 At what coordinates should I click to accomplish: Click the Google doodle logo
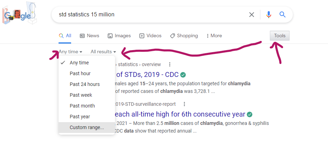(x=19, y=15)
